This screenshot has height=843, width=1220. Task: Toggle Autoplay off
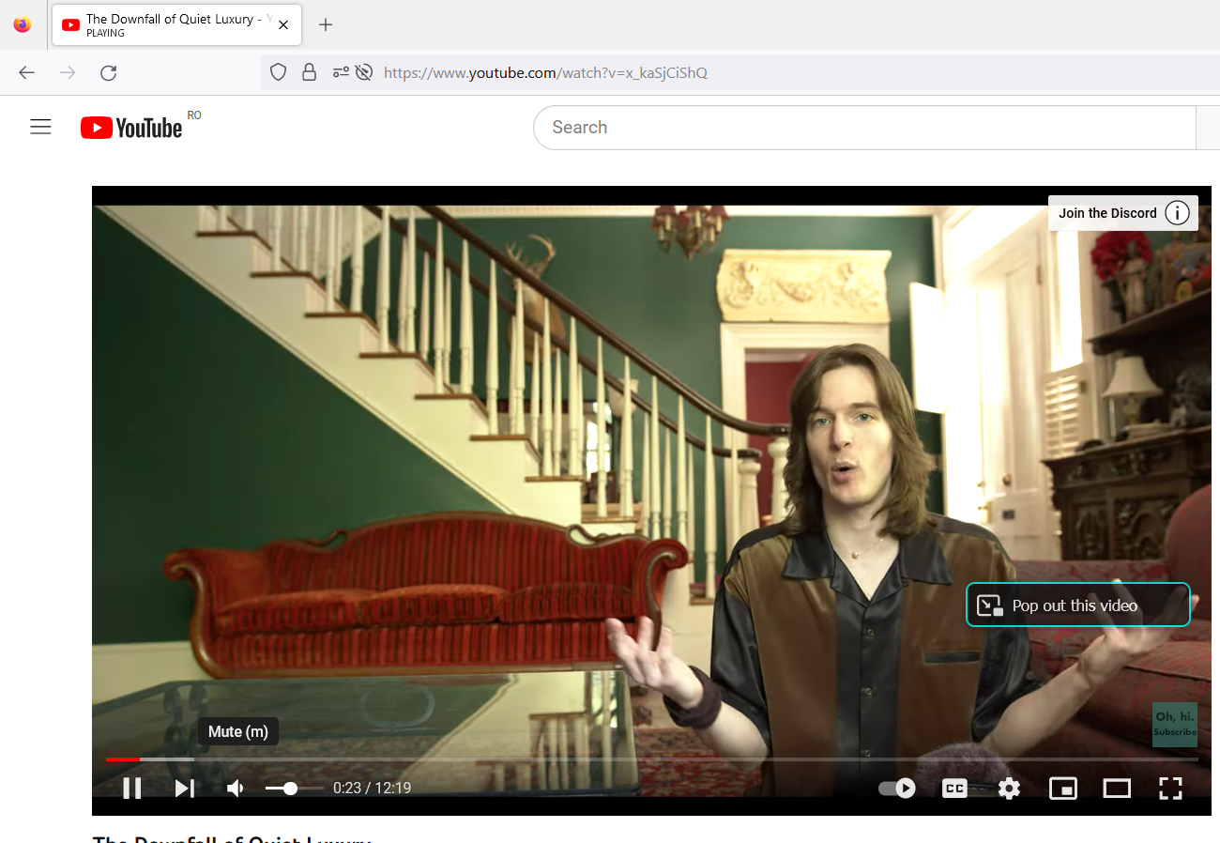point(896,788)
